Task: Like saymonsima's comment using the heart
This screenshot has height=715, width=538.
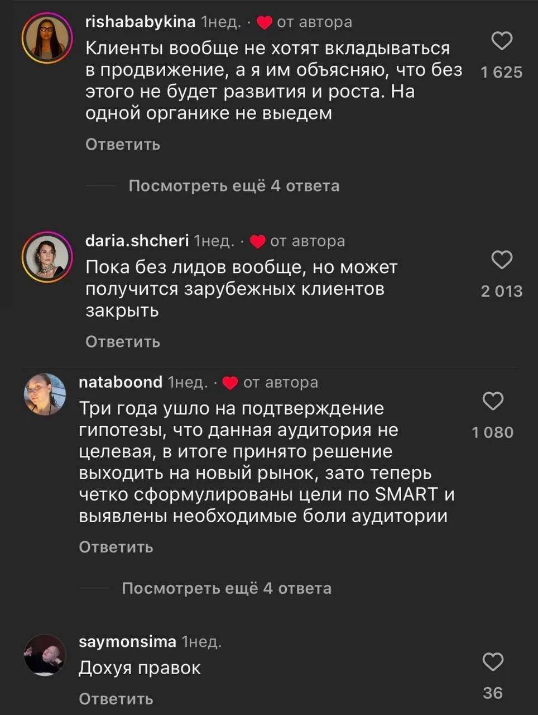Action: [x=493, y=662]
